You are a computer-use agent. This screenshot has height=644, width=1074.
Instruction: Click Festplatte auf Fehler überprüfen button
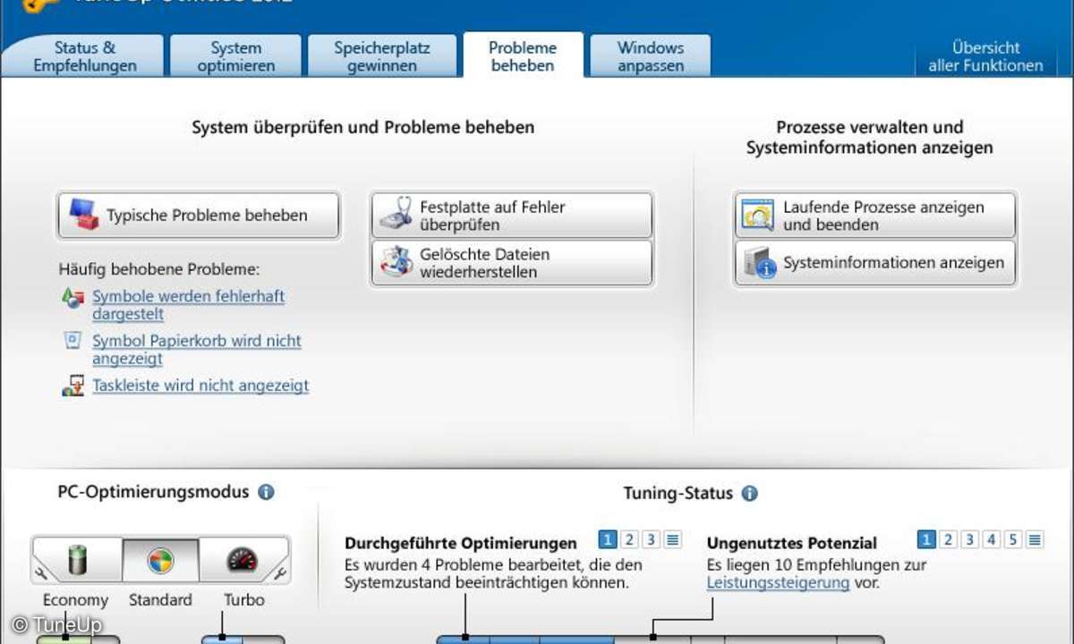tap(512, 216)
